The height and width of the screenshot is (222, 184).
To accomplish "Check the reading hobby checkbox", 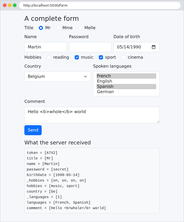I will tap(49, 57).
